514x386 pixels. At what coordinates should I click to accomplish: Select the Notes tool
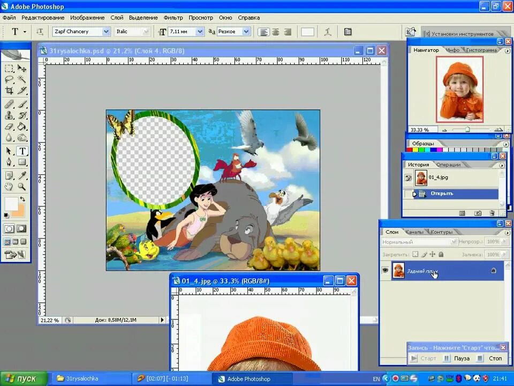pos(9,176)
